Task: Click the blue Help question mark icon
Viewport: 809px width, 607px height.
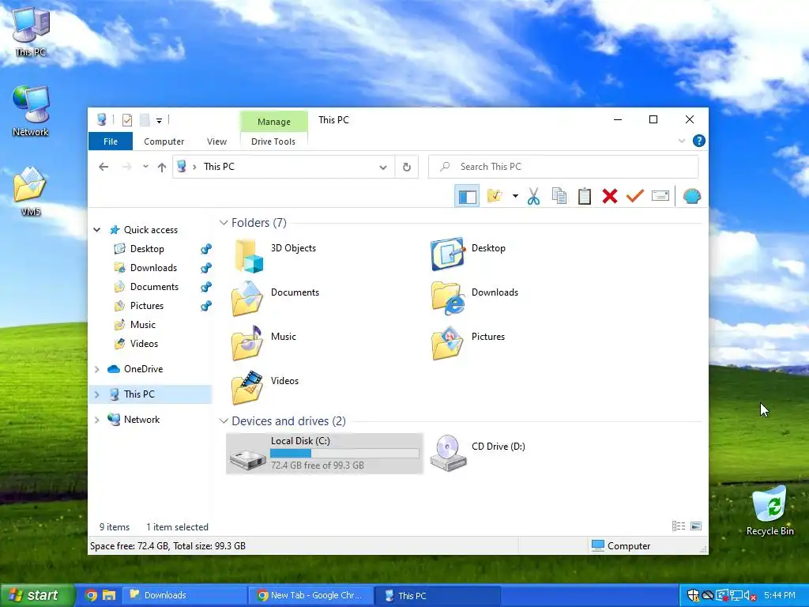Action: pos(698,141)
